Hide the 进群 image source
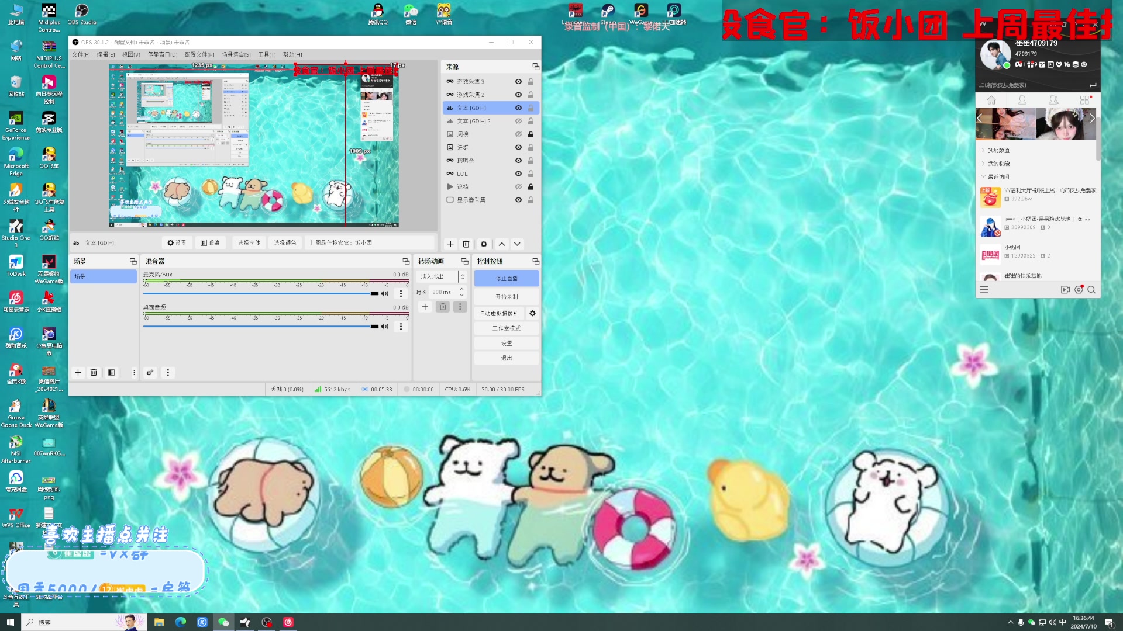 [x=518, y=147]
